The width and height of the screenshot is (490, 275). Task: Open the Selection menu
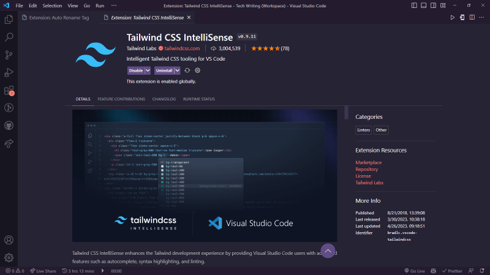pyautogui.click(x=52, y=6)
